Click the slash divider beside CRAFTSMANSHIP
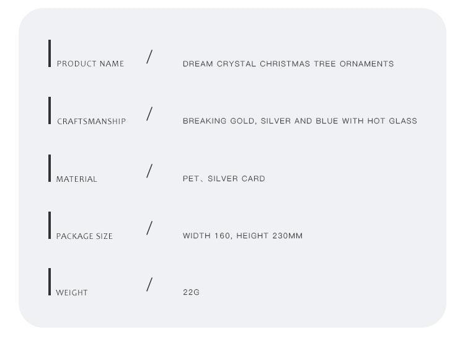Screen dimensions: 465x350 [149, 114]
